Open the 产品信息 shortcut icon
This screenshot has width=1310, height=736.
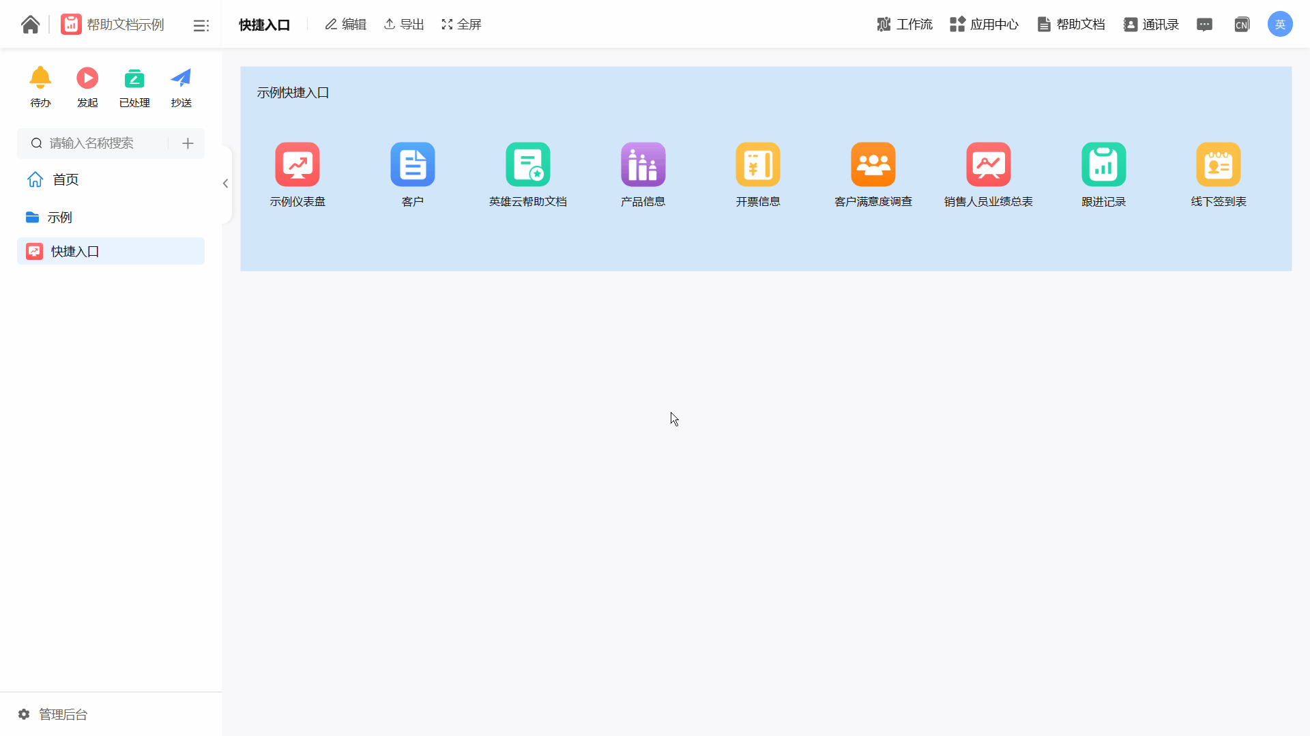point(643,164)
